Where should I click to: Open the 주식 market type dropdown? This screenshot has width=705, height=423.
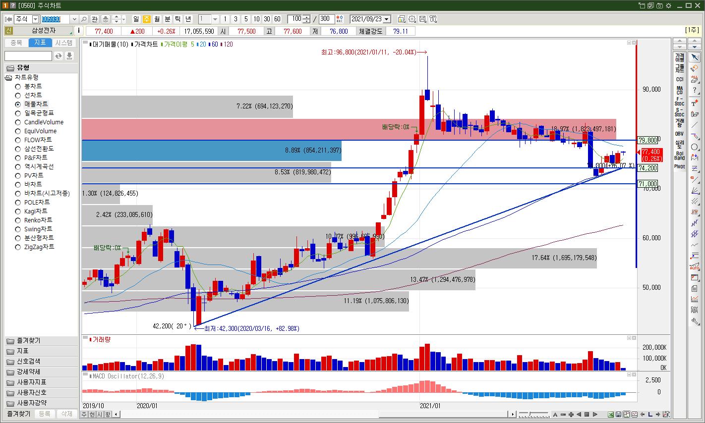[x=35, y=19]
